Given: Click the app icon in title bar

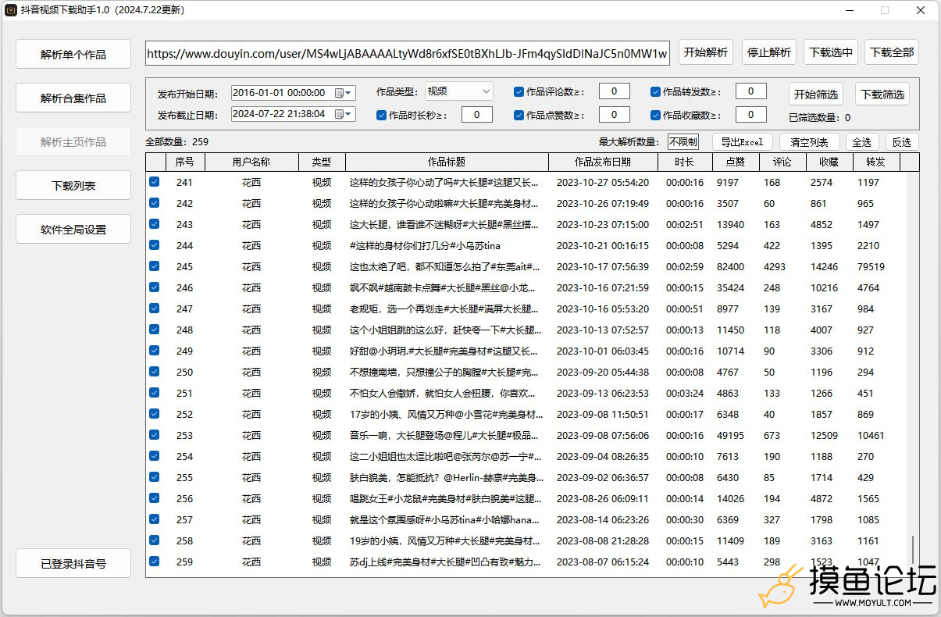Looking at the screenshot, I should (x=11, y=10).
